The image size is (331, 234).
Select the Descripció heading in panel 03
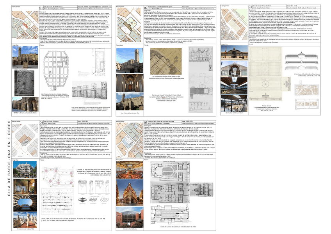[253, 11]
